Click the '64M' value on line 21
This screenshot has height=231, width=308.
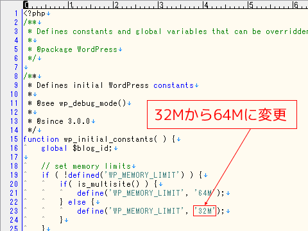[205, 193]
